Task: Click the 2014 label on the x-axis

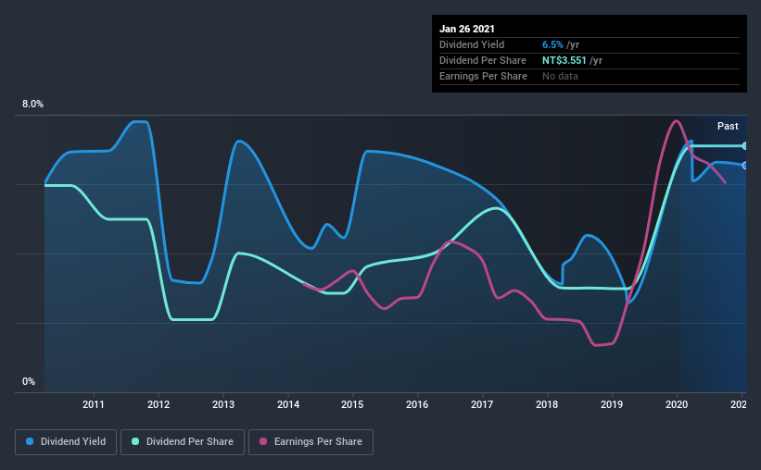Action: point(288,404)
